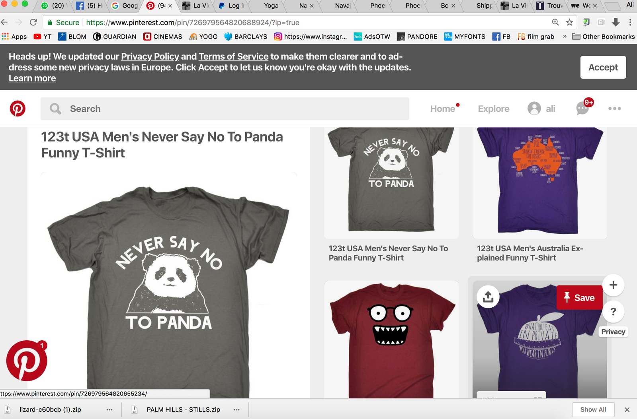Screen dimensions: 637x419
Task: Click the floating Pinterest notification badge
Action: point(27,361)
